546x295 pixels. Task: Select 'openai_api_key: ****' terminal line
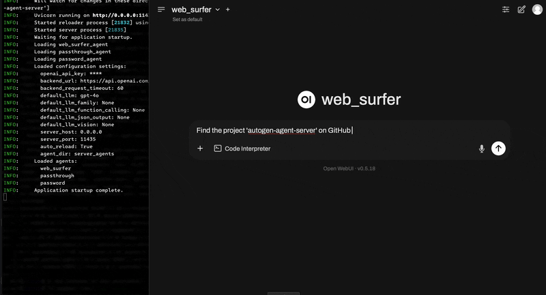(71, 74)
